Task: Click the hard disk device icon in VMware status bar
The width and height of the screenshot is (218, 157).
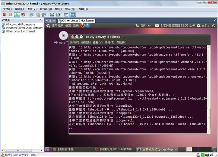Action: click(x=198, y=155)
